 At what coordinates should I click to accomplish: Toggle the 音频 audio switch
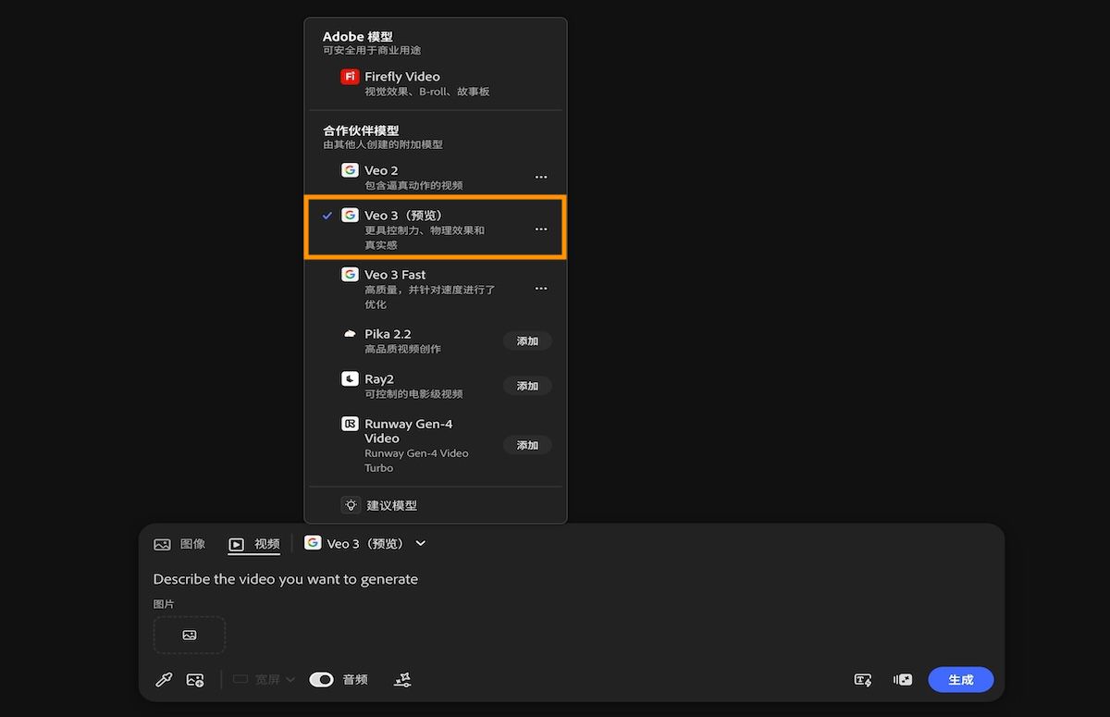pyautogui.click(x=321, y=679)
